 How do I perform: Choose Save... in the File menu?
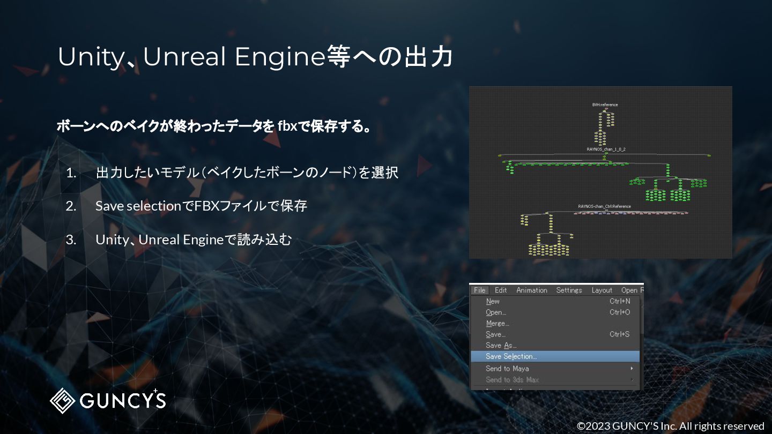(555, 334)
